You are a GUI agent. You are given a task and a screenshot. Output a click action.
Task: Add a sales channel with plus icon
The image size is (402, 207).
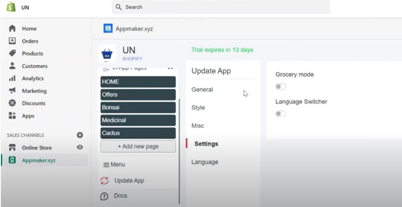(x=80, y=135)
